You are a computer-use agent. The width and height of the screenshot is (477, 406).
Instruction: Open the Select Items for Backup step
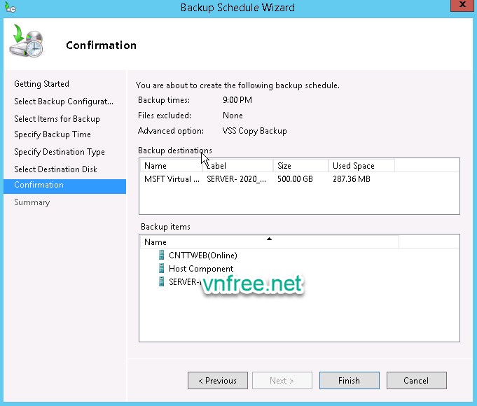coord(57,119)
